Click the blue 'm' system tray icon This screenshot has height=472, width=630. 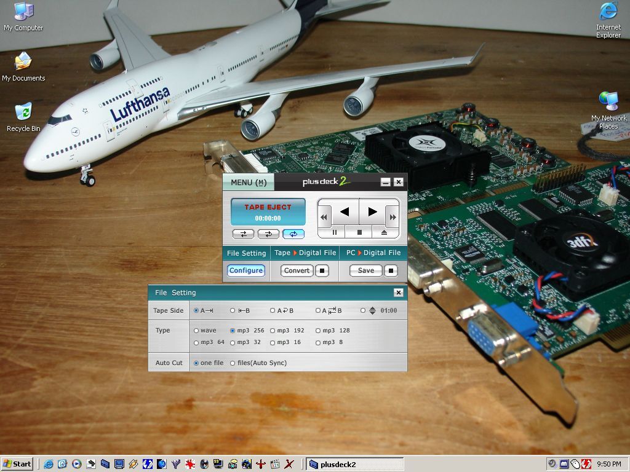[x=564, y=464]
